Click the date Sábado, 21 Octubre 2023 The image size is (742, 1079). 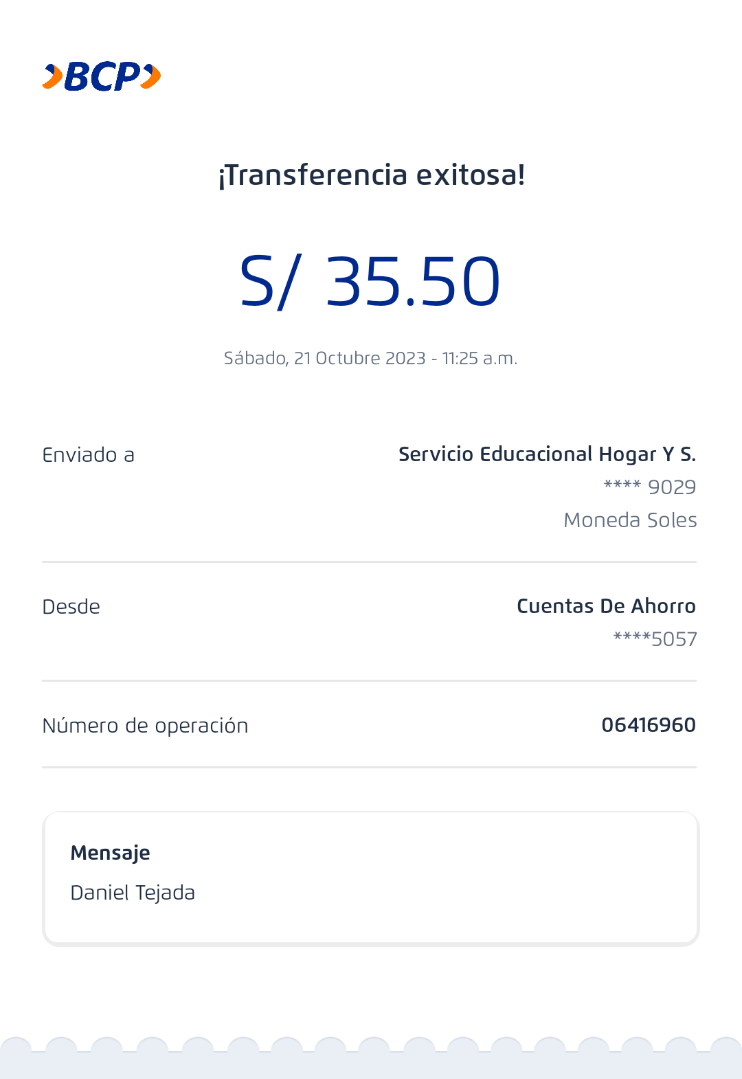(324, 359)
